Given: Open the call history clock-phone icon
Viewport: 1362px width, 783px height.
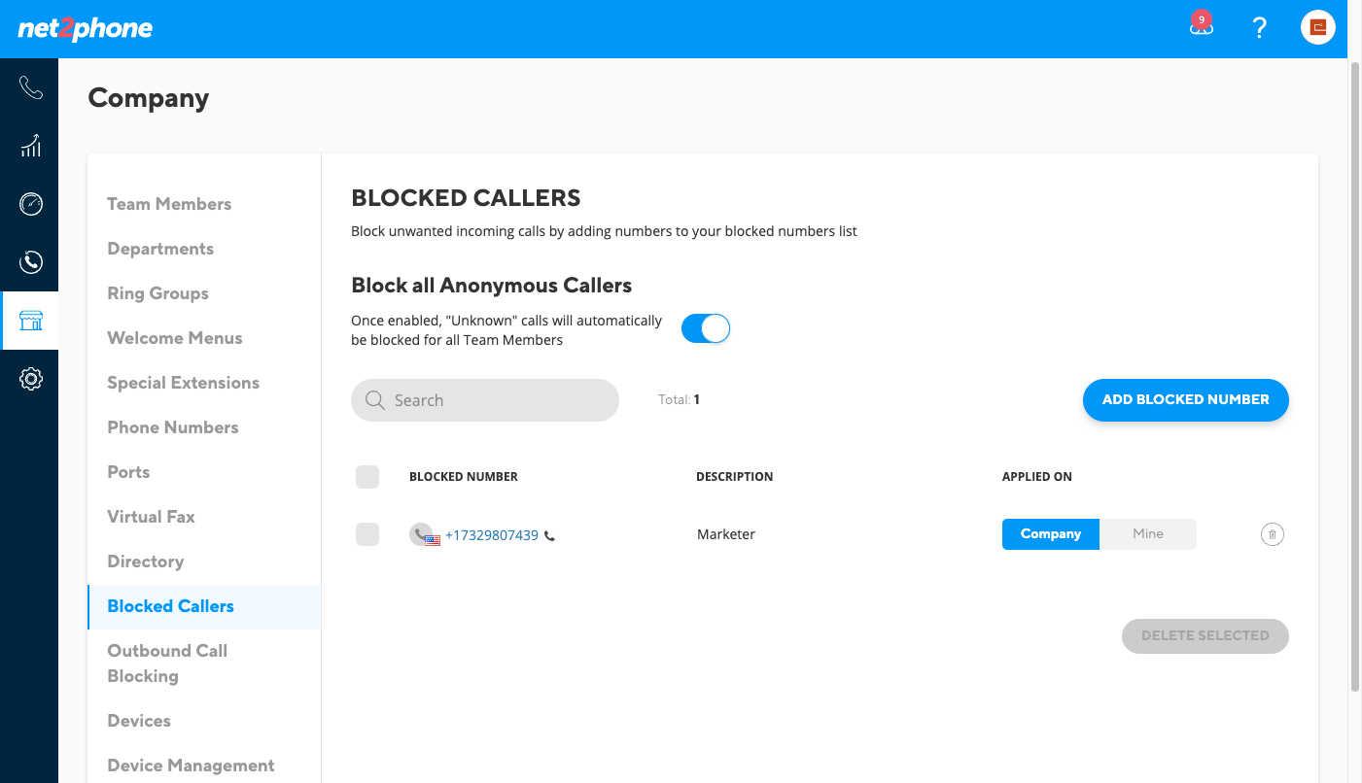Looking at the screenshot, I should point(30,262).
